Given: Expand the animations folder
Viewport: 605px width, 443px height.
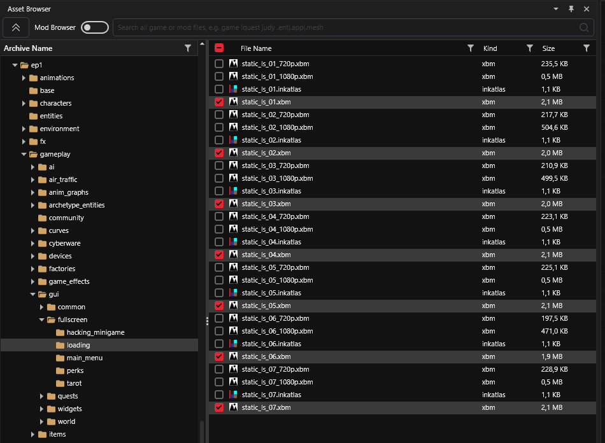Looking at the screenshot, I should click(24, 78).
